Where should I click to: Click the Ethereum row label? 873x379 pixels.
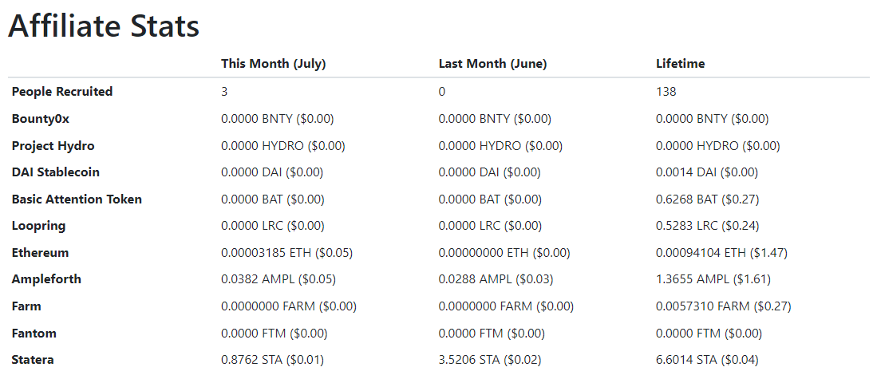(x=40, y=253)
